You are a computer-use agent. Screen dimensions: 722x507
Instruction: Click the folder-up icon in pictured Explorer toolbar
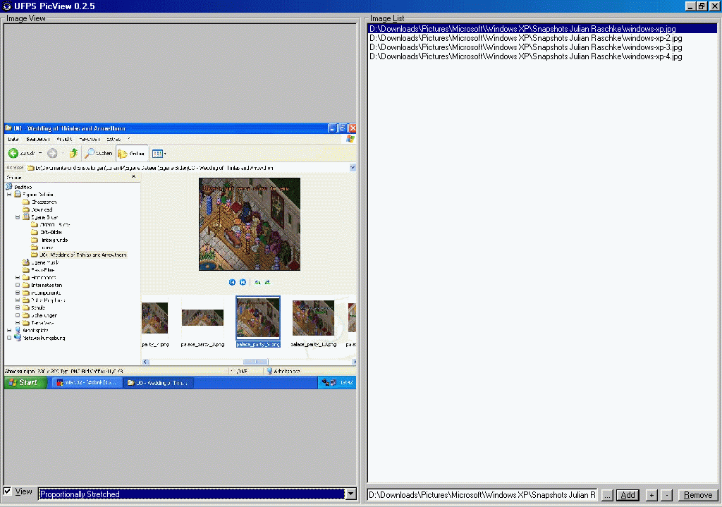coord(73,153)
